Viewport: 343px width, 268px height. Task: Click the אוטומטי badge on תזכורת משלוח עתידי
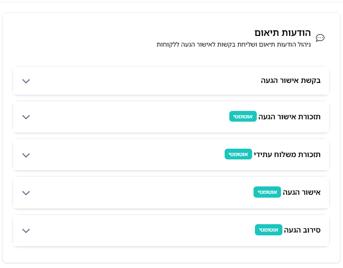238,154
